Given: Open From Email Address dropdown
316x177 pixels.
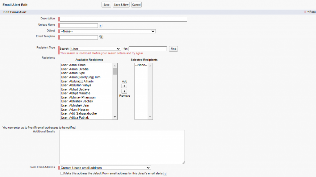Looking at the screenshot, I should [x=105, y=168].
